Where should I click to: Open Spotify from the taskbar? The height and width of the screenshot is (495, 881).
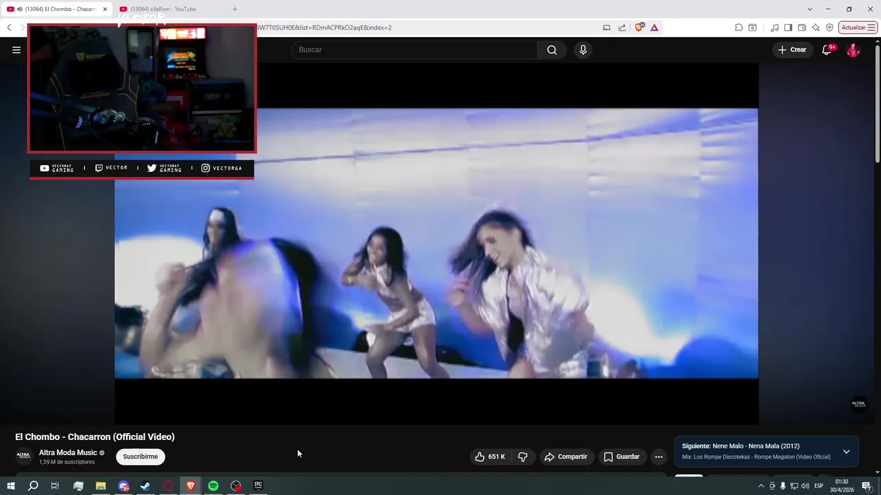(x=213, y=485)
